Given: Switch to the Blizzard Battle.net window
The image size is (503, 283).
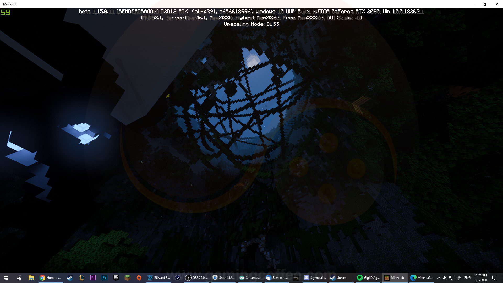Looking at the screenshot, I should (x=158, y=277).
